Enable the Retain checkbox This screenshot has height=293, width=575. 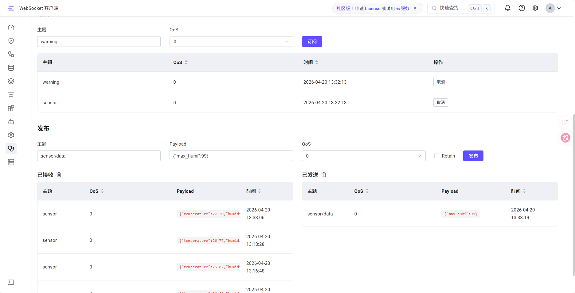[x=437, y=156]
